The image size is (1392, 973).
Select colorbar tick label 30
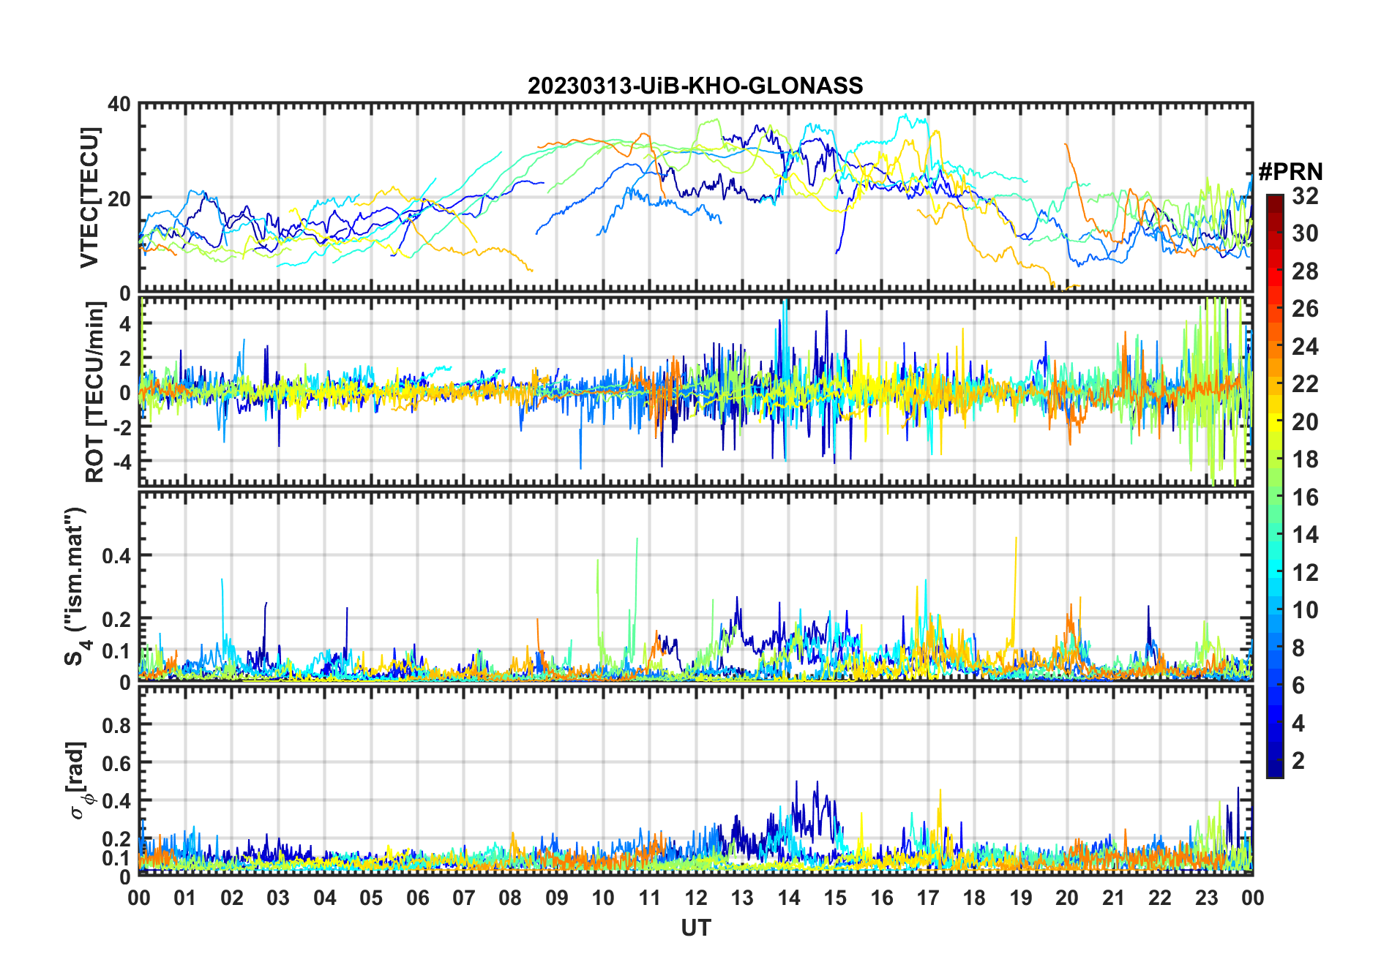coord(1305,233)
